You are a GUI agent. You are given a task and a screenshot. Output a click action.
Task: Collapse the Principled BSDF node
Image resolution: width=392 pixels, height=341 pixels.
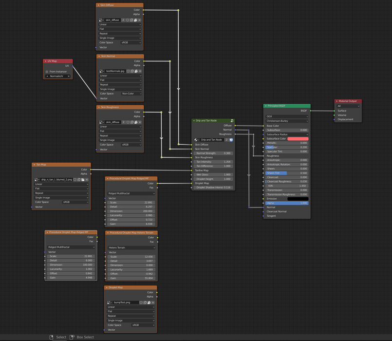[x=266, y=106]
